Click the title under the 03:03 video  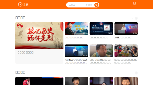click(x=99, y=38)
